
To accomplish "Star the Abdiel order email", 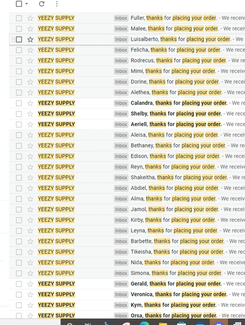I will pos(30,188).
